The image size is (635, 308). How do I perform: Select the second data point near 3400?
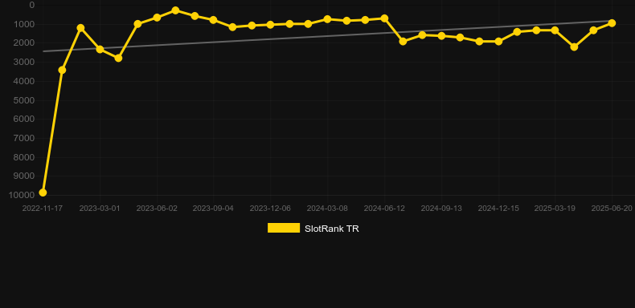(x=62, y=70)
